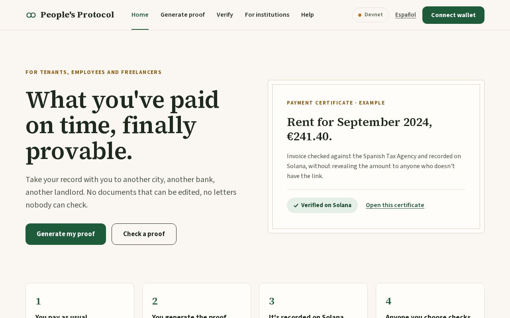Click the orange Devnet status dot

coord(360,15)
